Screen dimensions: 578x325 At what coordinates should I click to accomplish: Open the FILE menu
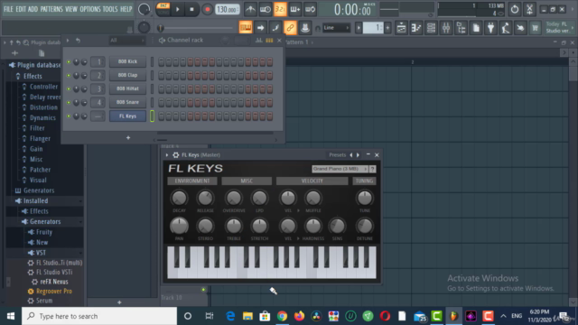[8, 9]
